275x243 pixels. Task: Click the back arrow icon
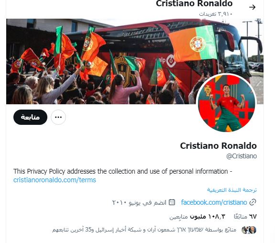tap(252, 7)
